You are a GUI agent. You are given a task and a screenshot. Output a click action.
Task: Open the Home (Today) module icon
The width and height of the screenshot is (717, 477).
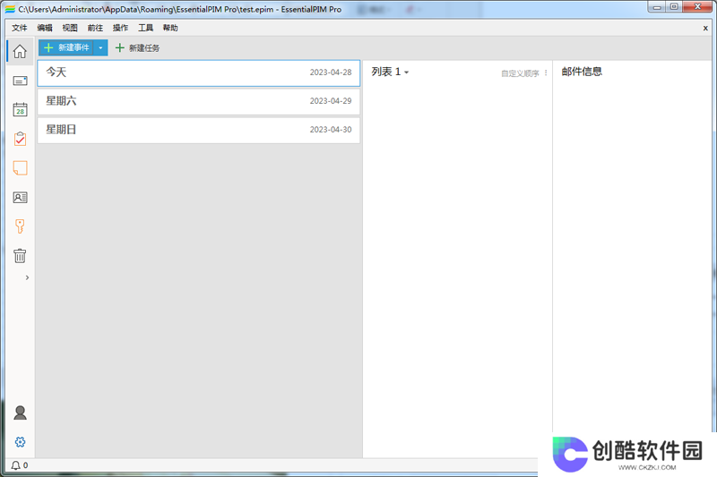[x=20, y=51]
